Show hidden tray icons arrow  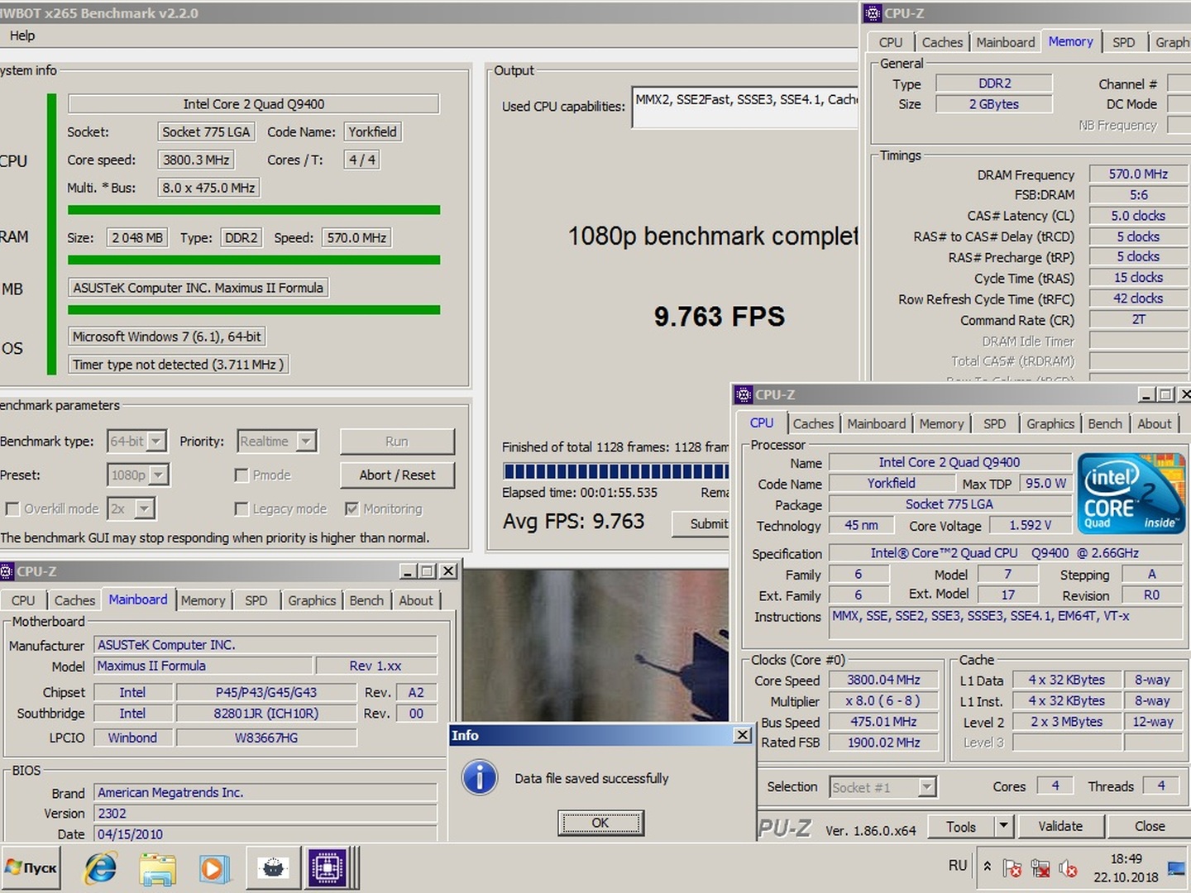tap(987, 867)
